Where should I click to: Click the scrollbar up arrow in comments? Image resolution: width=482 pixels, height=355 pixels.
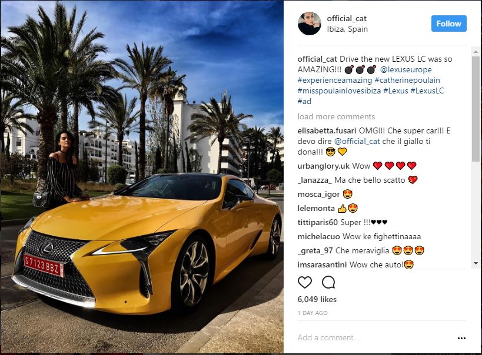pyautogui.click(x=476, y=51)
